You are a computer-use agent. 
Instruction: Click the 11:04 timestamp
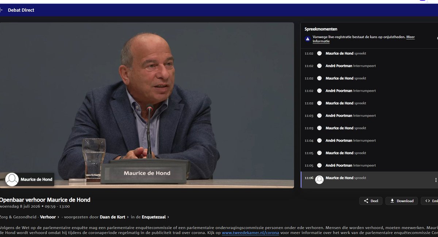pyautogui.click(x=309, y=140)
